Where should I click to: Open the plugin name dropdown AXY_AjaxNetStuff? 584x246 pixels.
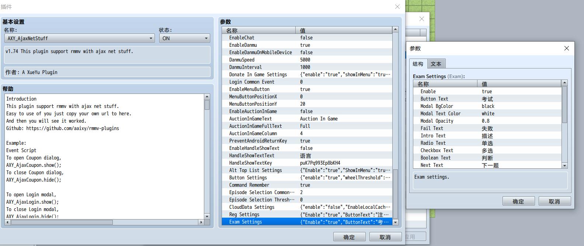(x=79, y=38)
